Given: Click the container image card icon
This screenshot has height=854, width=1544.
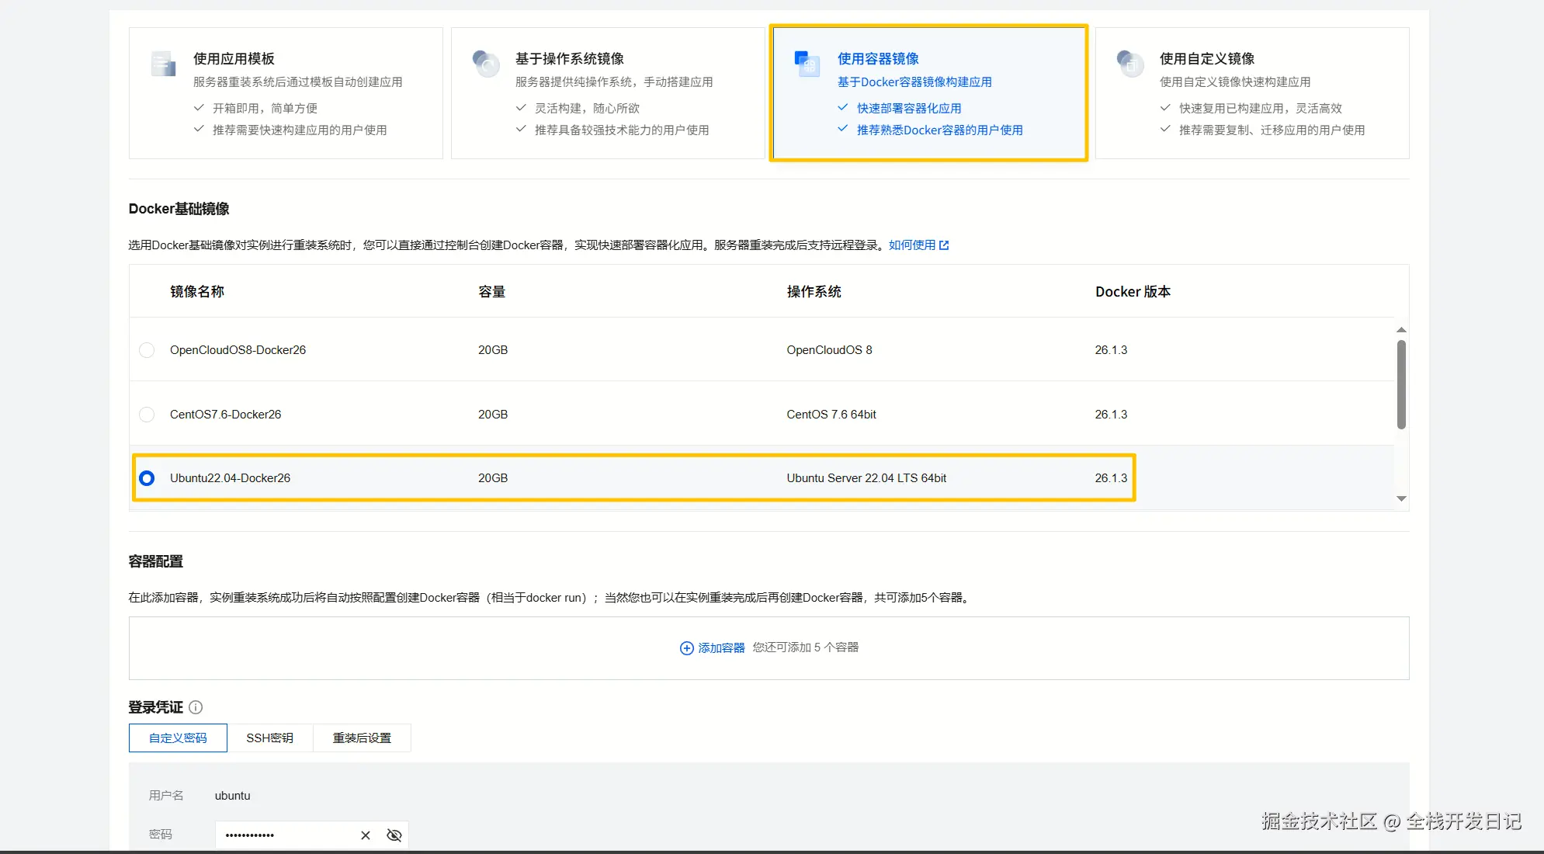Looking at the screenshot, I should click(x=807, y=64).
